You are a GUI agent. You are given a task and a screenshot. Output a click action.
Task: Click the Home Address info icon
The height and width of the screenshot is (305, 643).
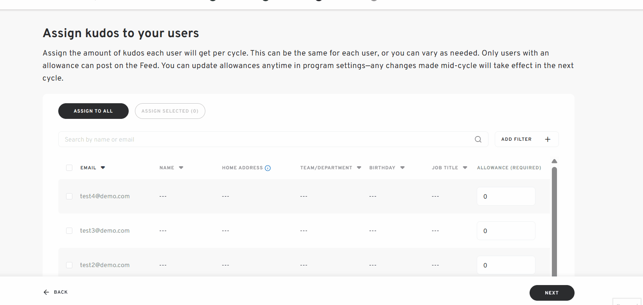tap(268, 168)
